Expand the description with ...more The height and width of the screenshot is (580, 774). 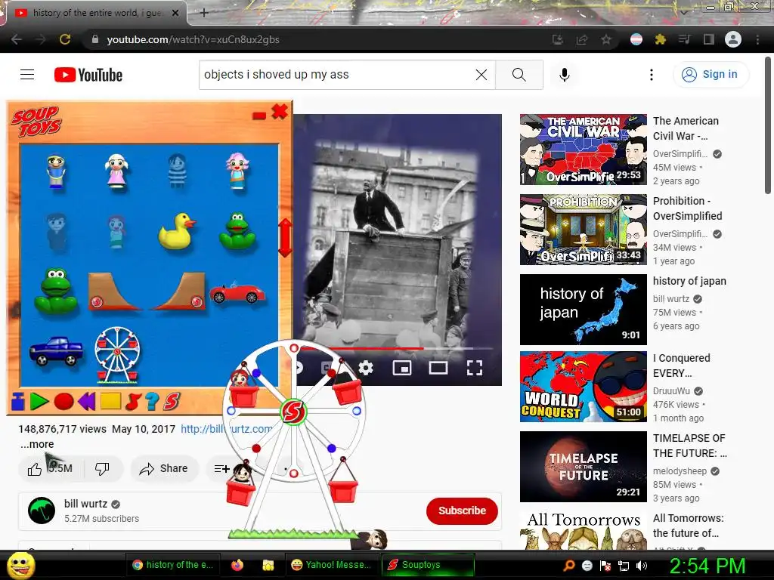pyautogui.click(x=37, y=444)
